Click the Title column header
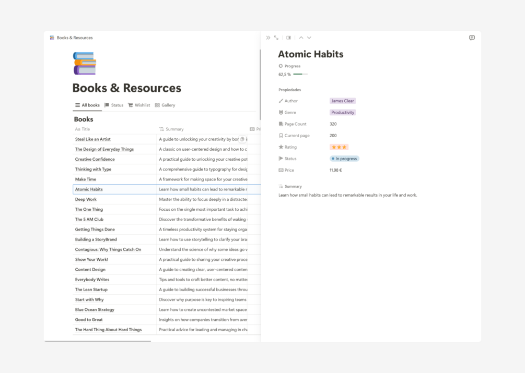The image size is (525, 373). coord(83,129)
